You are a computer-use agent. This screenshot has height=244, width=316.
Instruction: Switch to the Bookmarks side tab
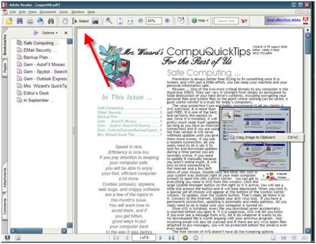point(4,44)
